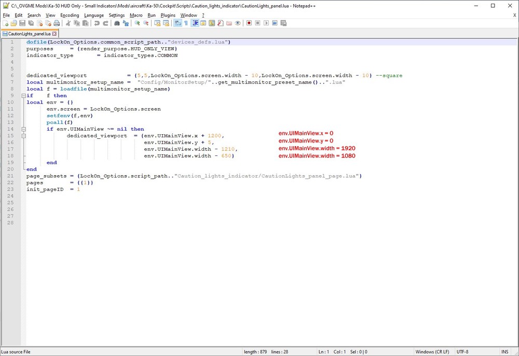Click the Save file toolbar icon
The width and height of the screenshot is (519, 356).
22,23
